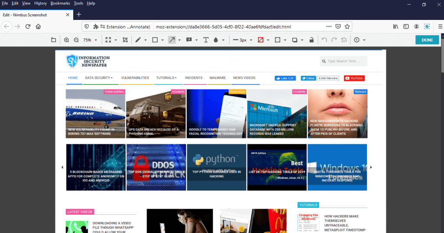Viewport: 444px width, 233px height.
Task: Open the shadow settings tool
Action: pos(294,40)
